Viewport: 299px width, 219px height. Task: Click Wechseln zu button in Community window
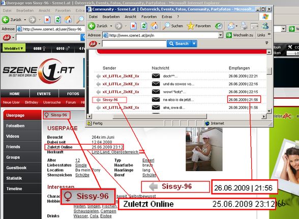point(240,35)
